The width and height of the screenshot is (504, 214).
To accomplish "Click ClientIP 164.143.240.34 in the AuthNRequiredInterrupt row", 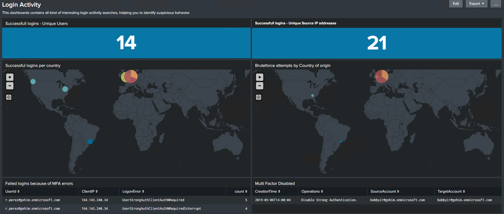I will click(95, 209).
